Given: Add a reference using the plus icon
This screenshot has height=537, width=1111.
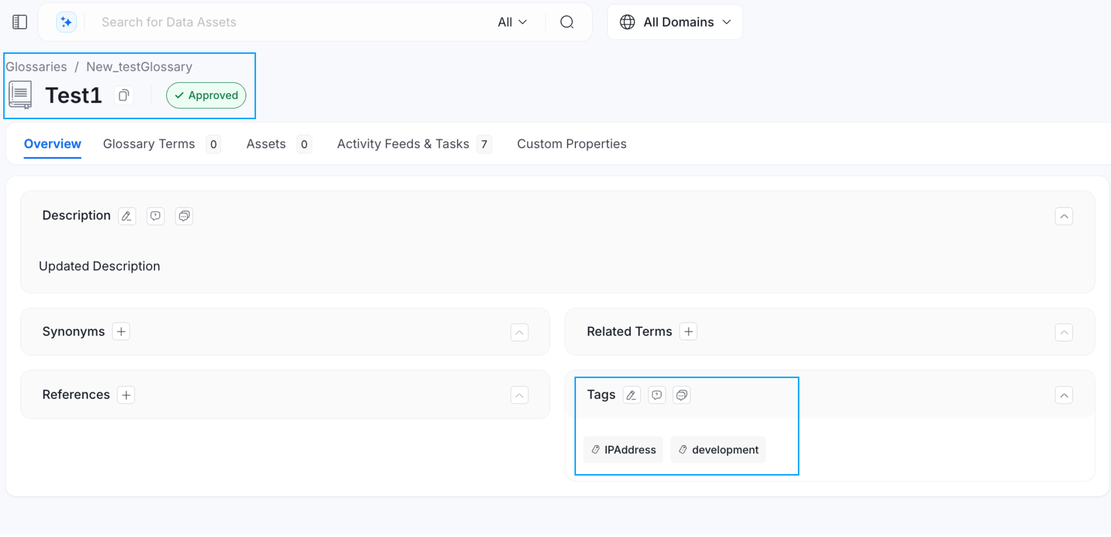Looking at the screenshot, I should click(126, 394).
